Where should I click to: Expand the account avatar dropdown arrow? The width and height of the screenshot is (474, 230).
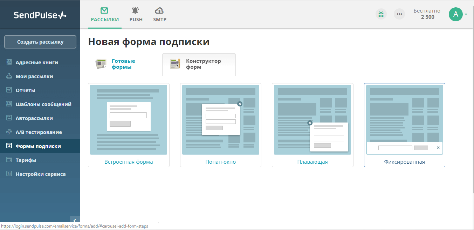pos(466,14)
